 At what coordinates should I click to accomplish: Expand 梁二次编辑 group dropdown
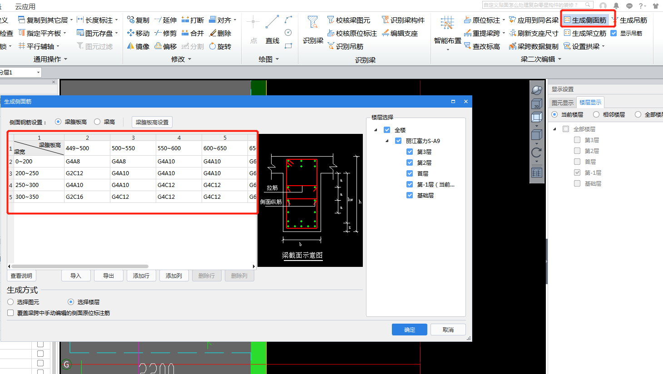click(541, 59)
